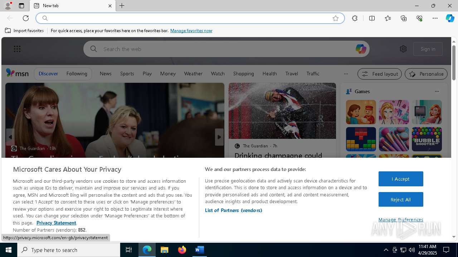Viewport: 458px width, 257px height.
Task: Open the Bubble Shooter game
Action: point(427,139)
